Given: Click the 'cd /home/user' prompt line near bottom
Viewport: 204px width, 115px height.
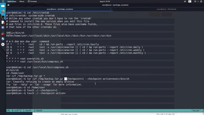Looking at the screenshot, I should pyautogui.click(x=25, y=87).
